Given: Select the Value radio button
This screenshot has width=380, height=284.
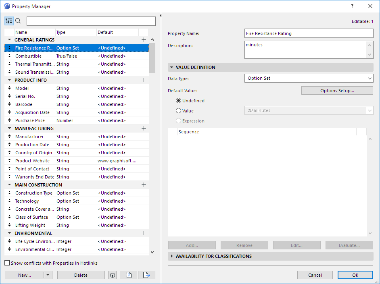Looking at the screenshot, I should click(x=179, y=110).
